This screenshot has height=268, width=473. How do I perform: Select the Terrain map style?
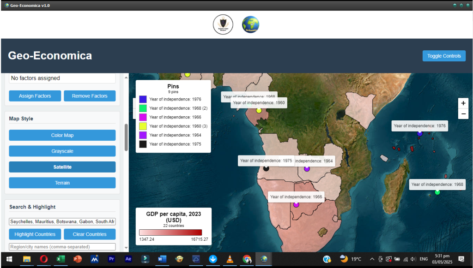click(x=62, y=183)
